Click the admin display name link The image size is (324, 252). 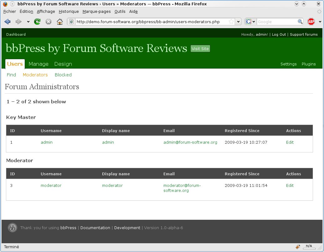pyautogui.click(x=108, y=142)
